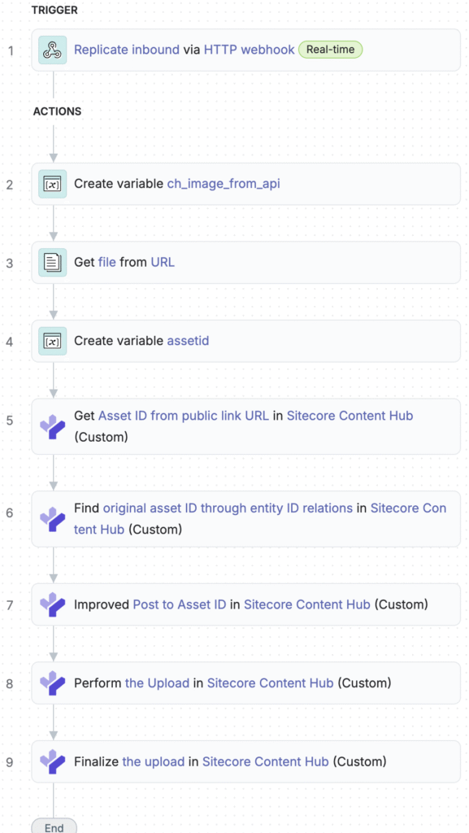Open the Replicate inbound link

point(126,50)
